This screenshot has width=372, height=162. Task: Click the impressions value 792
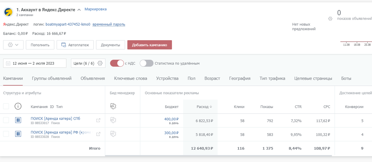(270, 121)
